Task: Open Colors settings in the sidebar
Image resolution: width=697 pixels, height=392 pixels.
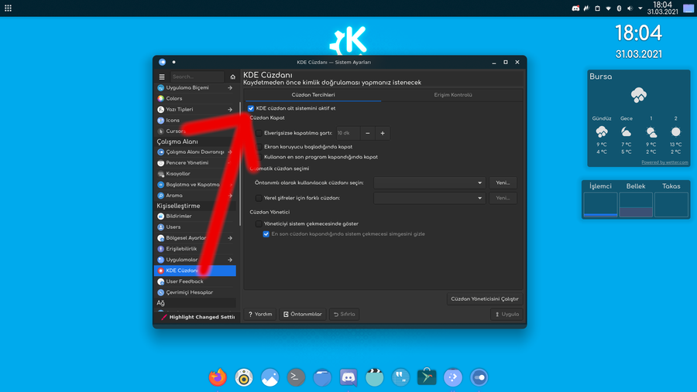Action: [x=194, y=98]
